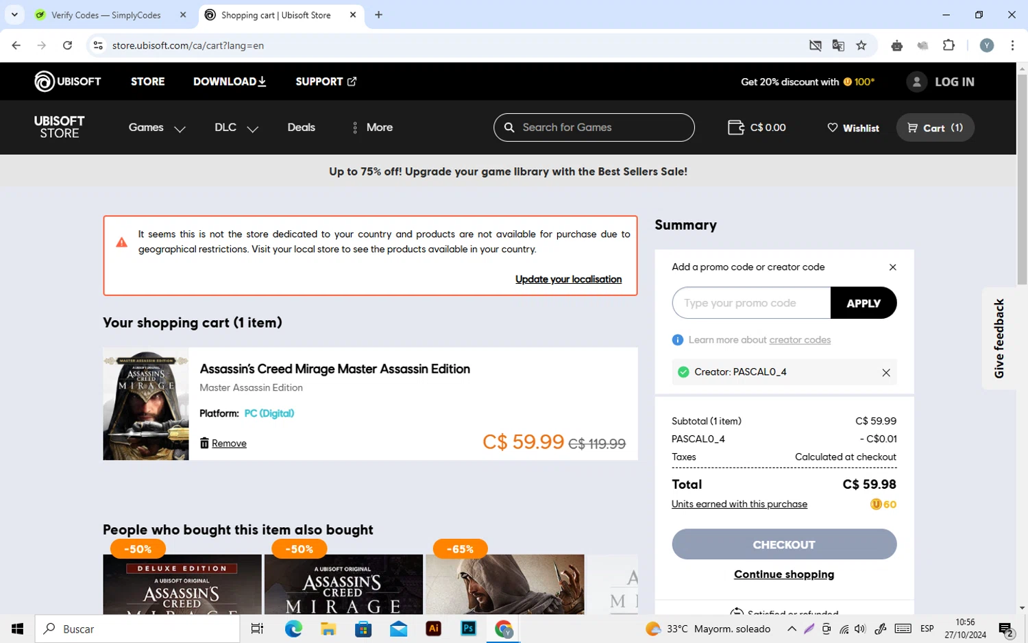Expand the DLC dropdown menu

click(236, 128)
